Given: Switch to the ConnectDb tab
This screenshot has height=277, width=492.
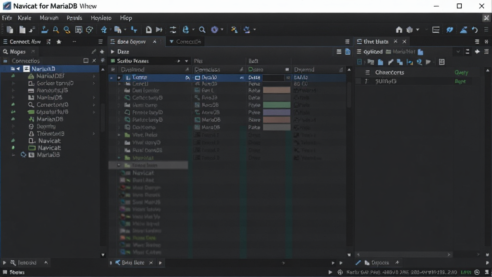Looking at the screenshot, I should 185,41.
